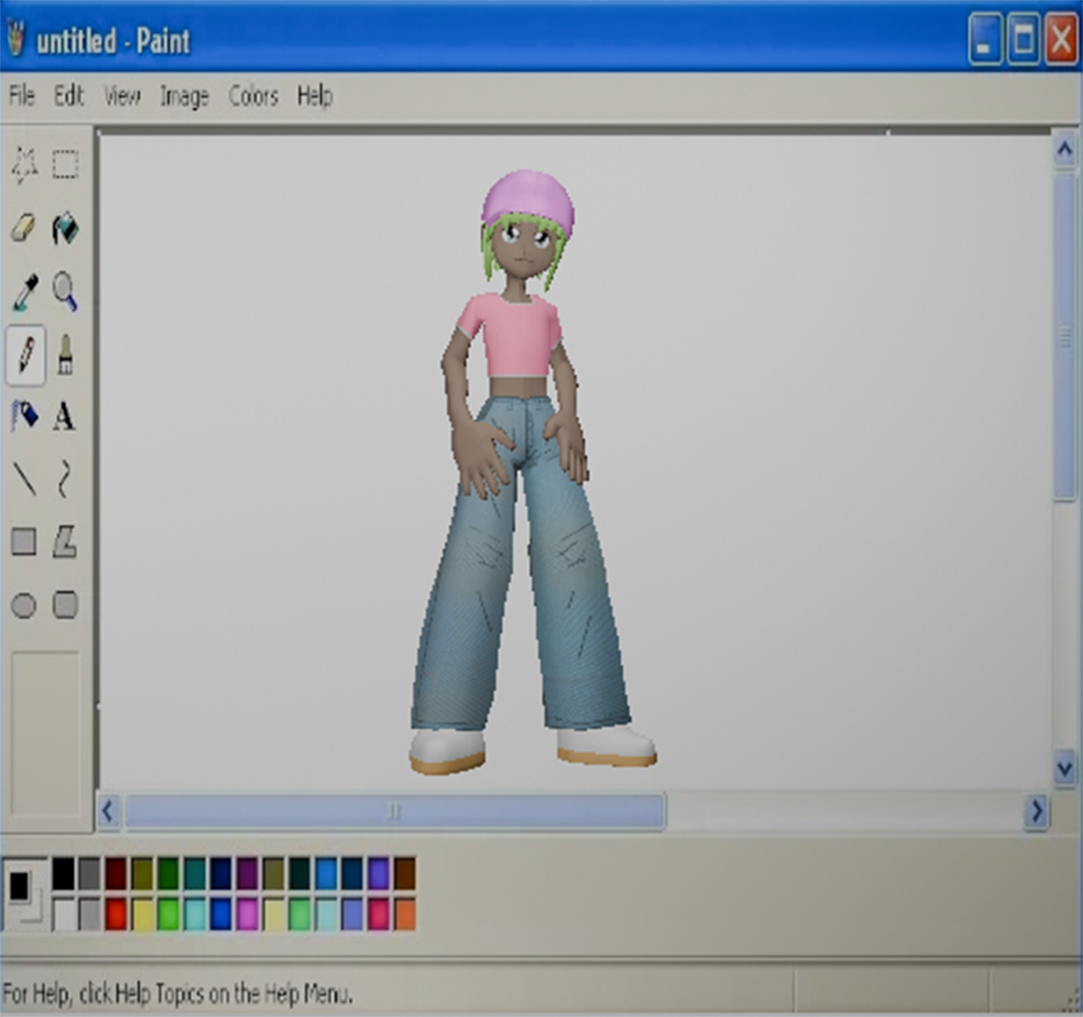Activate the Pick Color eyedropper

25,292
